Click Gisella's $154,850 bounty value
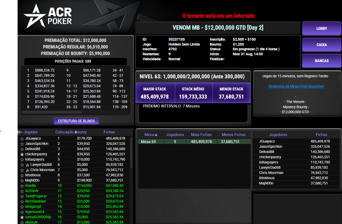 (84, 185)
